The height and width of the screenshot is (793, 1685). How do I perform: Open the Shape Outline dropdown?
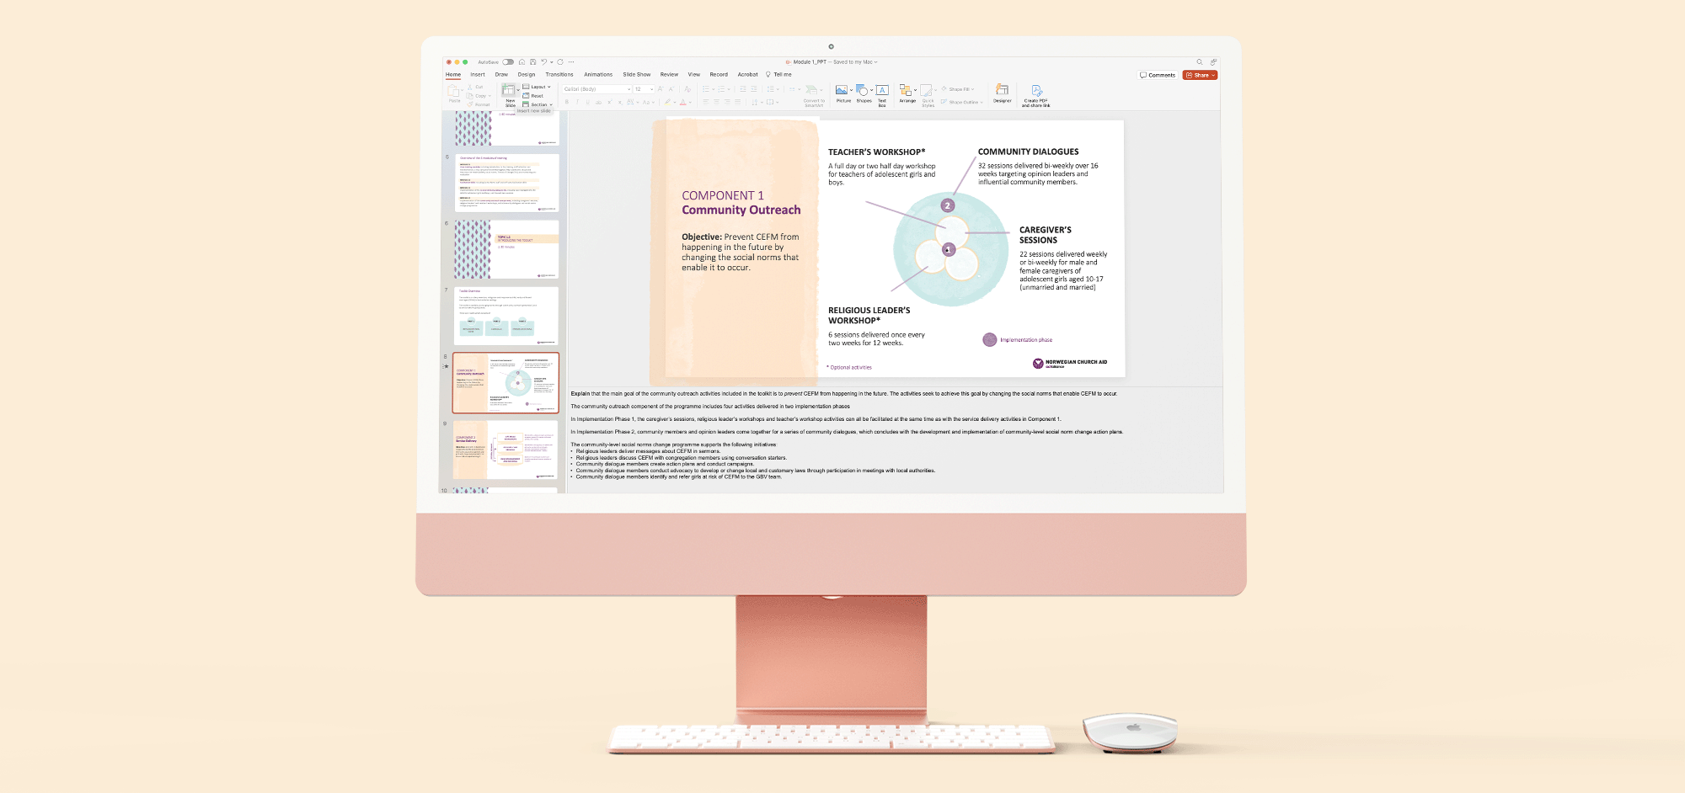(961, 102)
